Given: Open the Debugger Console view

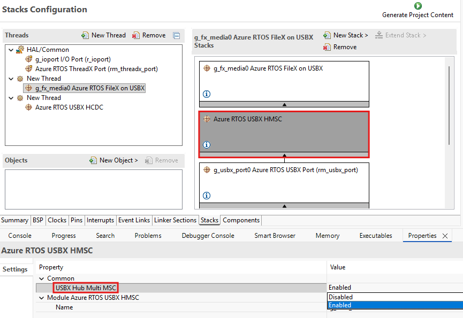Looking at the screenshot, I should (208, 236).
